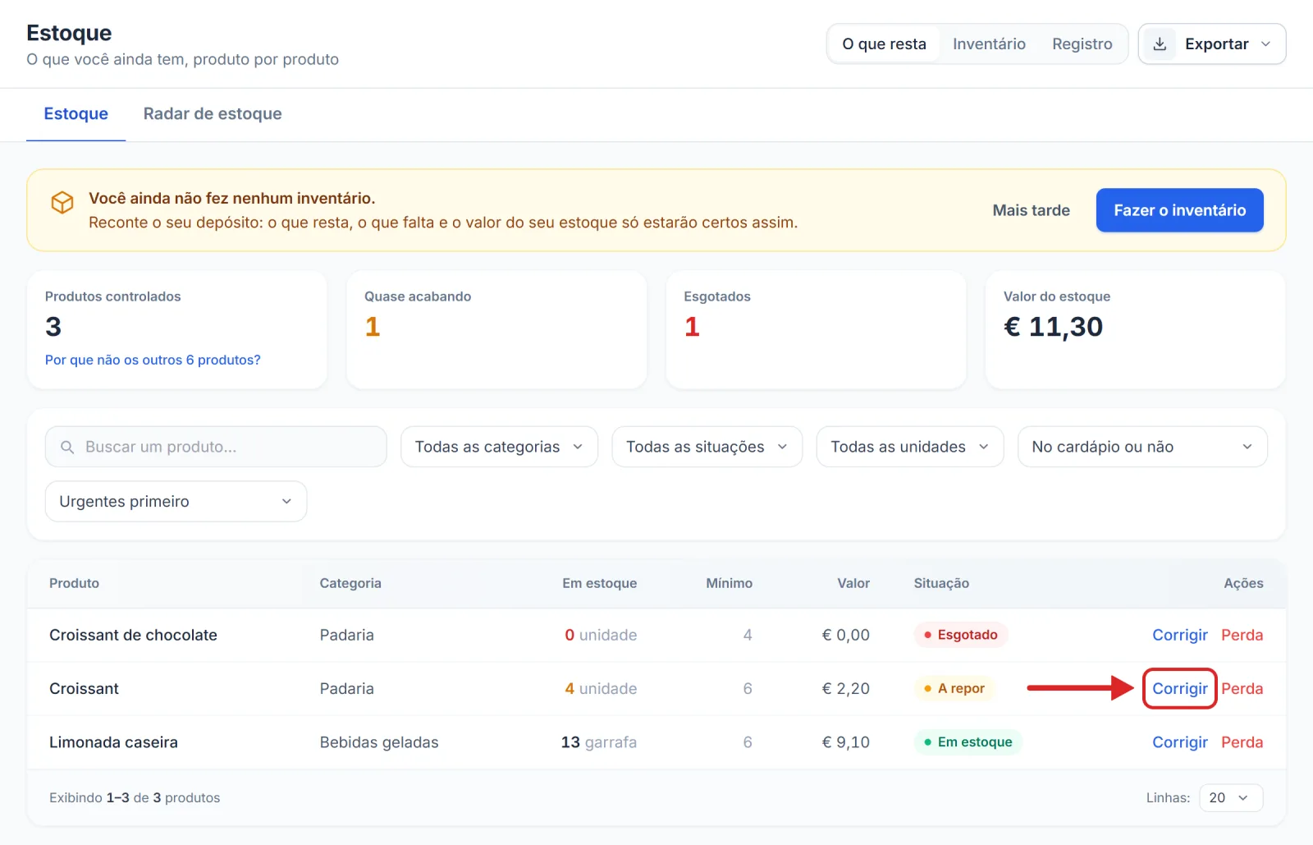Select the O que resta view

884,44
